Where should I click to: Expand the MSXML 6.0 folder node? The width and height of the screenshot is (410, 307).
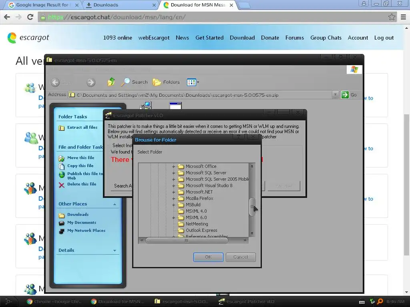(173, 218)
